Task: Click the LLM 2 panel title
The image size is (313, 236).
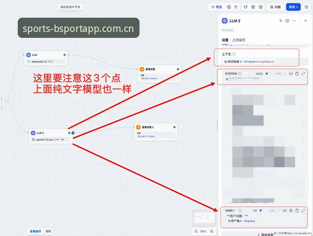Action: [235, 21]
